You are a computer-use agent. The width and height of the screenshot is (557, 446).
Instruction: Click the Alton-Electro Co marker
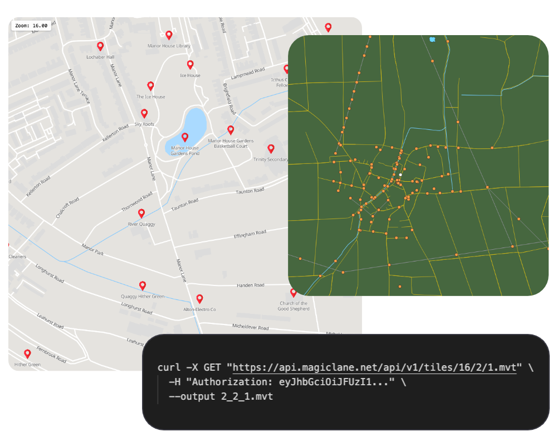(200, 299)
